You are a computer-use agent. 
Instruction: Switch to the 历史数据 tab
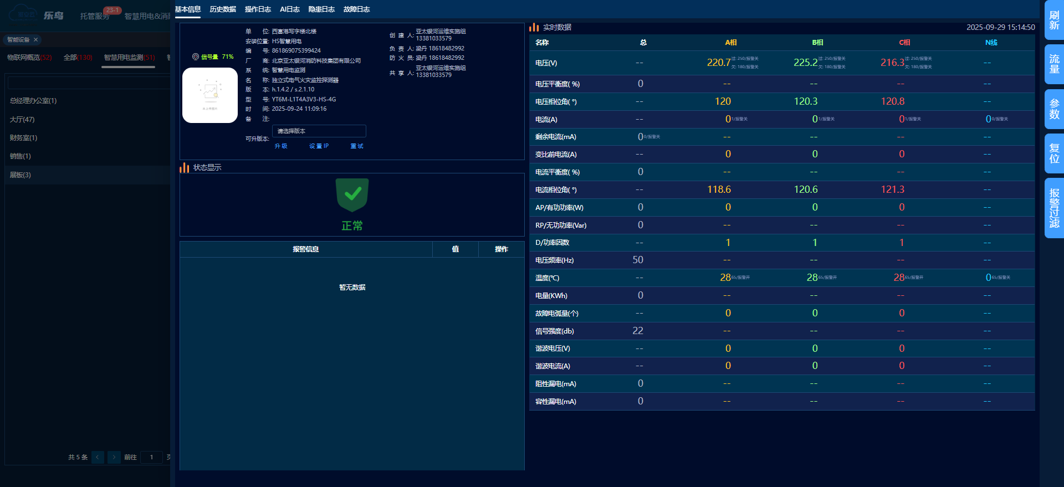click(223, 9)
